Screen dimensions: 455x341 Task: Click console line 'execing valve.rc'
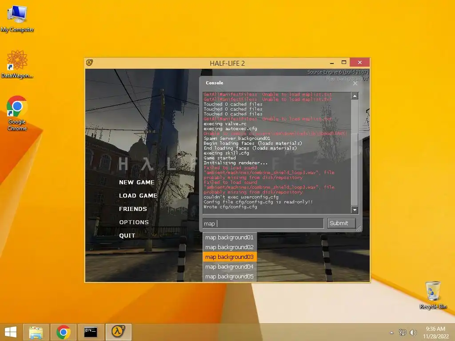click(x=225, y=124)
